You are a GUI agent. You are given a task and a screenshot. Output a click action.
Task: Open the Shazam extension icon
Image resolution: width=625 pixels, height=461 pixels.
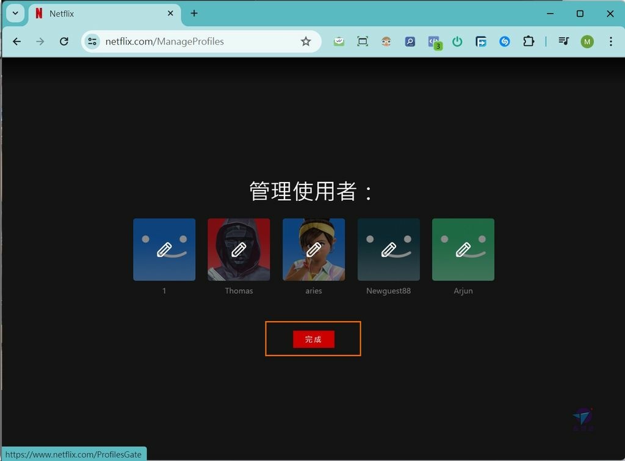(505, 42)
